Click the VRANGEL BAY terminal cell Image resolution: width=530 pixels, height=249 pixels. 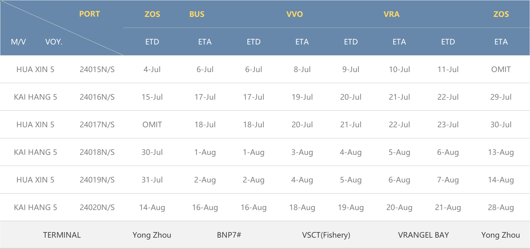423,235
